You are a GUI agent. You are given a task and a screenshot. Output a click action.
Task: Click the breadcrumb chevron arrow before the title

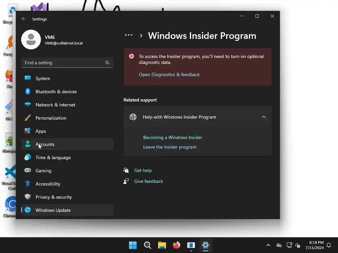[x=141, y=36]
